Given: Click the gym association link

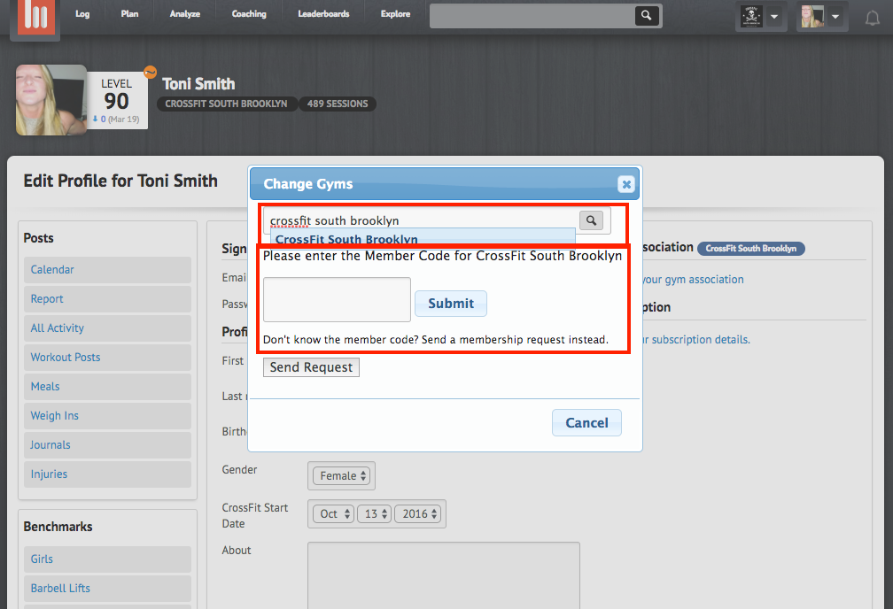Looking at the screenshot, I should click(x=693, y=280).
